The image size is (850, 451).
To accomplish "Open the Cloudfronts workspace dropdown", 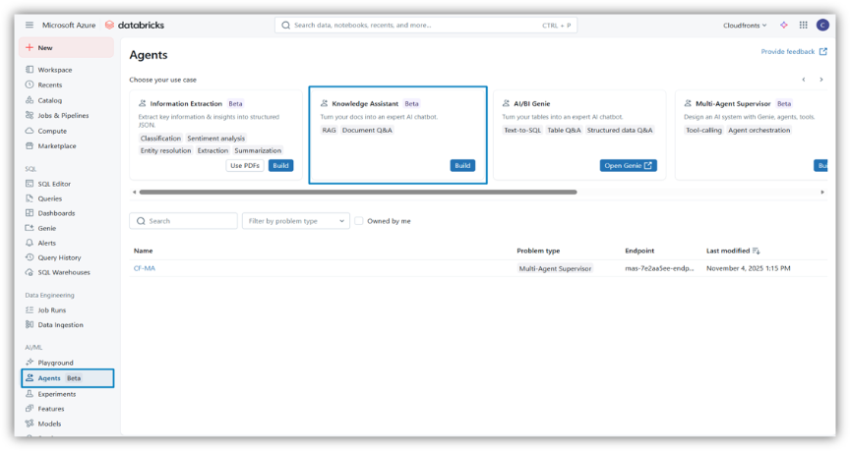I will pyautogui.click(x=745, y=25).
